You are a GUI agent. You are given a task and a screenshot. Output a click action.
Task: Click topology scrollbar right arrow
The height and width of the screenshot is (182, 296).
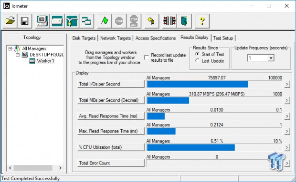(x=60, y=168)
